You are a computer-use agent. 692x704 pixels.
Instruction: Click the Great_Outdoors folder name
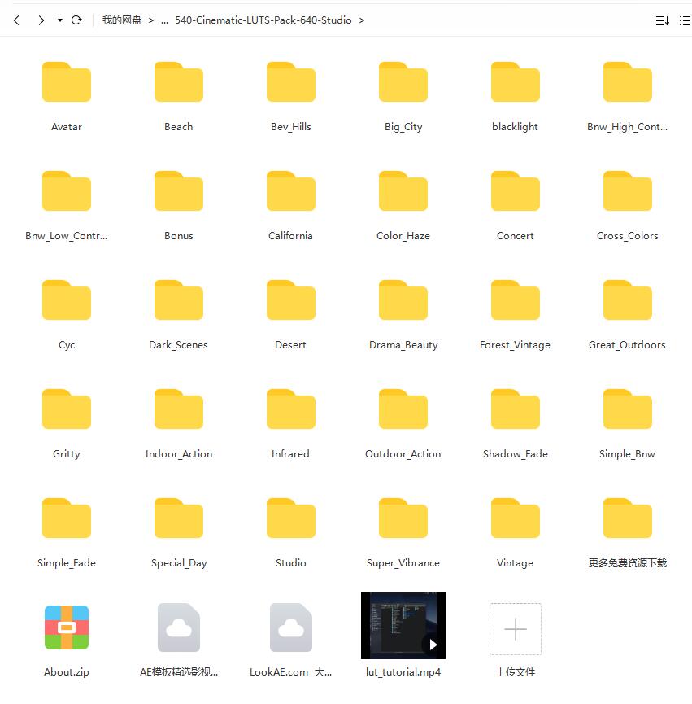[x=627, y=345]
